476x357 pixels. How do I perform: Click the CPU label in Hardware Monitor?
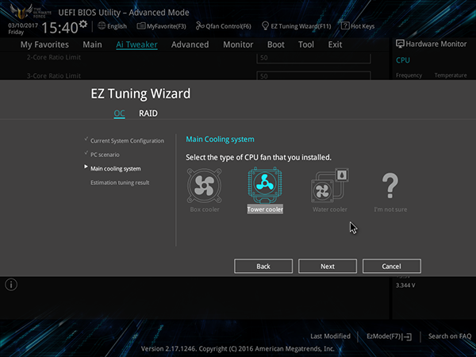coord(403,60)
